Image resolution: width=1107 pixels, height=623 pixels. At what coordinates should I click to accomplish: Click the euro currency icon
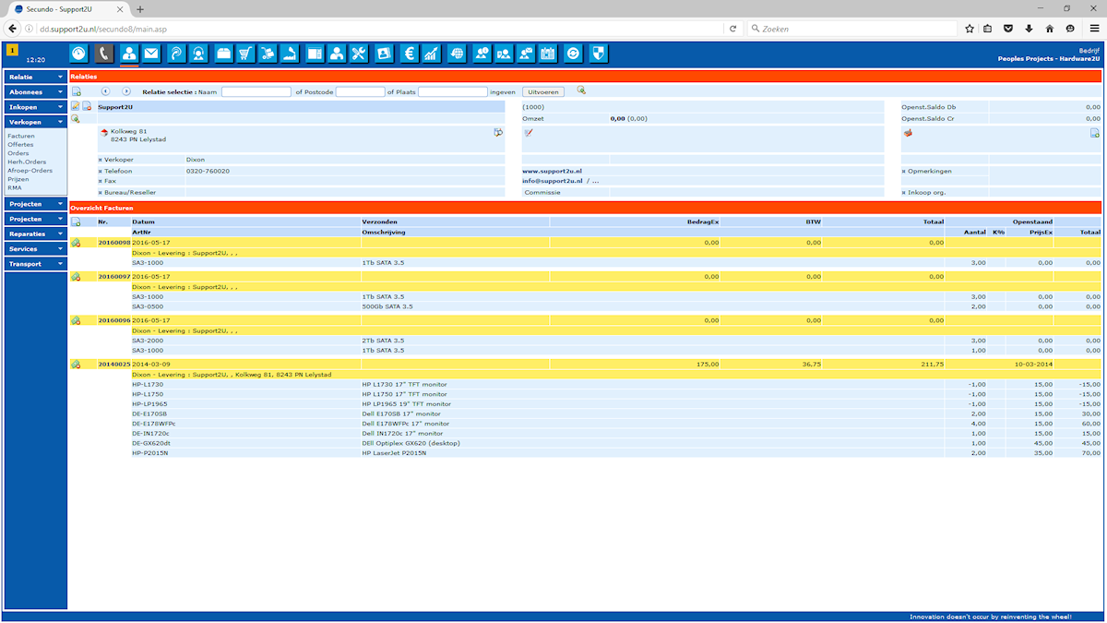click(409, 54)
